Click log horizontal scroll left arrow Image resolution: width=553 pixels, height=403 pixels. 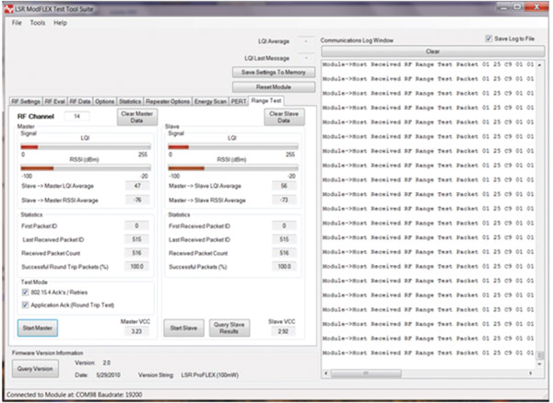click(x=325, y=373)
